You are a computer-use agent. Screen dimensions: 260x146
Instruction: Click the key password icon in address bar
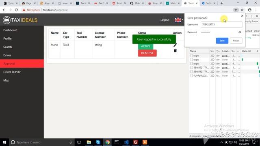click(x=236, y=10)
